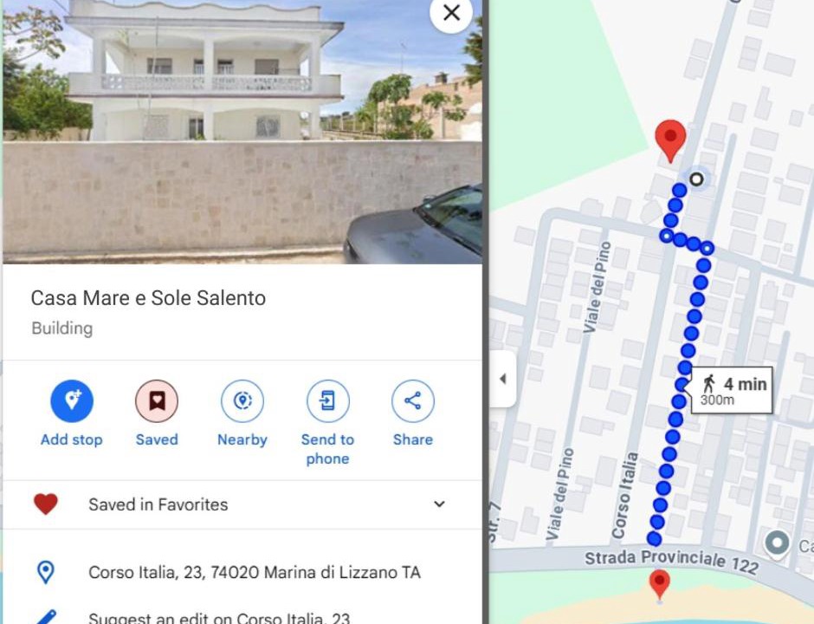814x624 pixels.
Task: Click the 4 min walking route label
Action: coord(732,391)
